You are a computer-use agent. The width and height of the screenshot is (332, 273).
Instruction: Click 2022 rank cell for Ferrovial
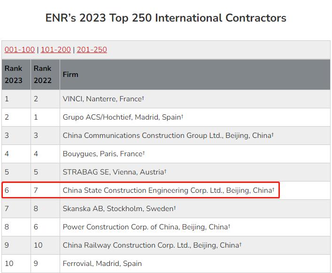[x=36, y=264]
